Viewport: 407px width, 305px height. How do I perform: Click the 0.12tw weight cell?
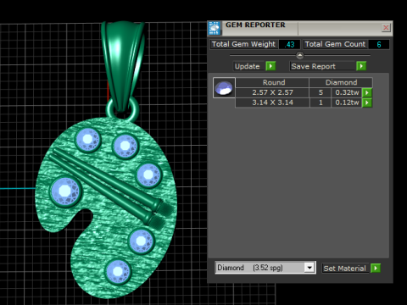coord(347,103)
